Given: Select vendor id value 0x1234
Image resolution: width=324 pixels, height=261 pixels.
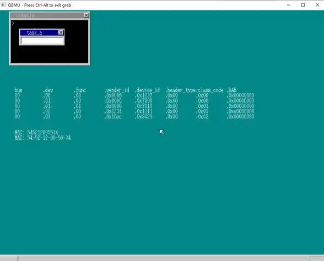Looking at the screenshot, I should [114, 111].
